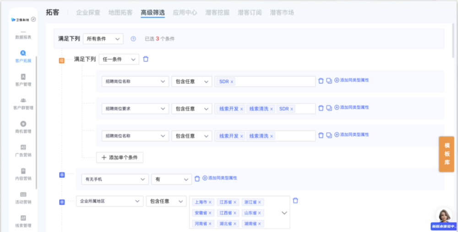This screenshot has height=232, width=458.
Task: Click the 添加单个条件 button
Action: (x=120, y=157)
